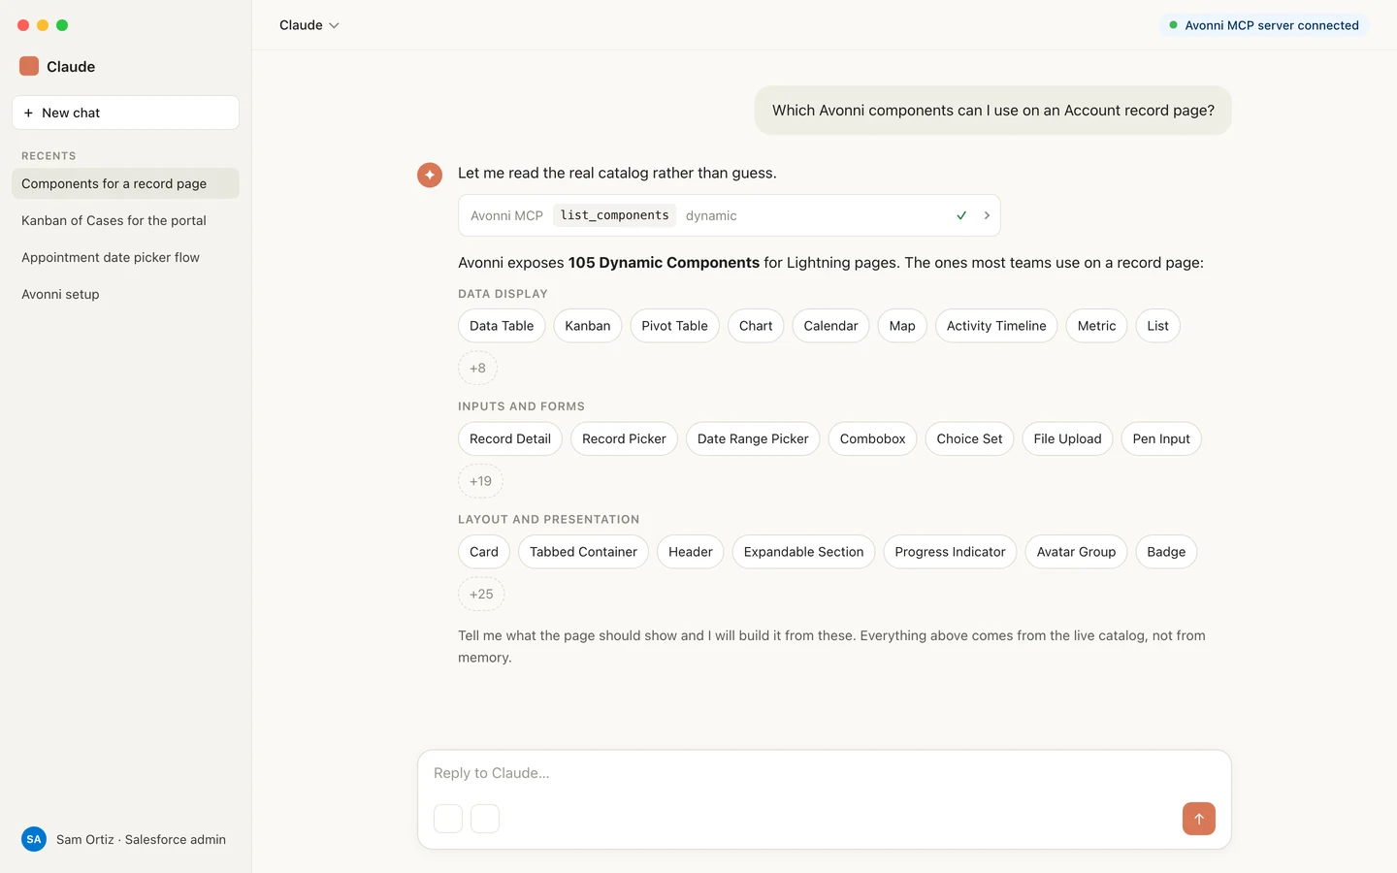Click the SA user avatar
Image resolution: width=1397 pixels, height=873 pixels.
pos(34,839)
